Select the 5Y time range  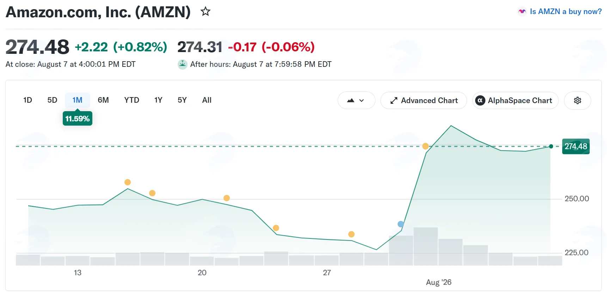(x=182, y=100)
